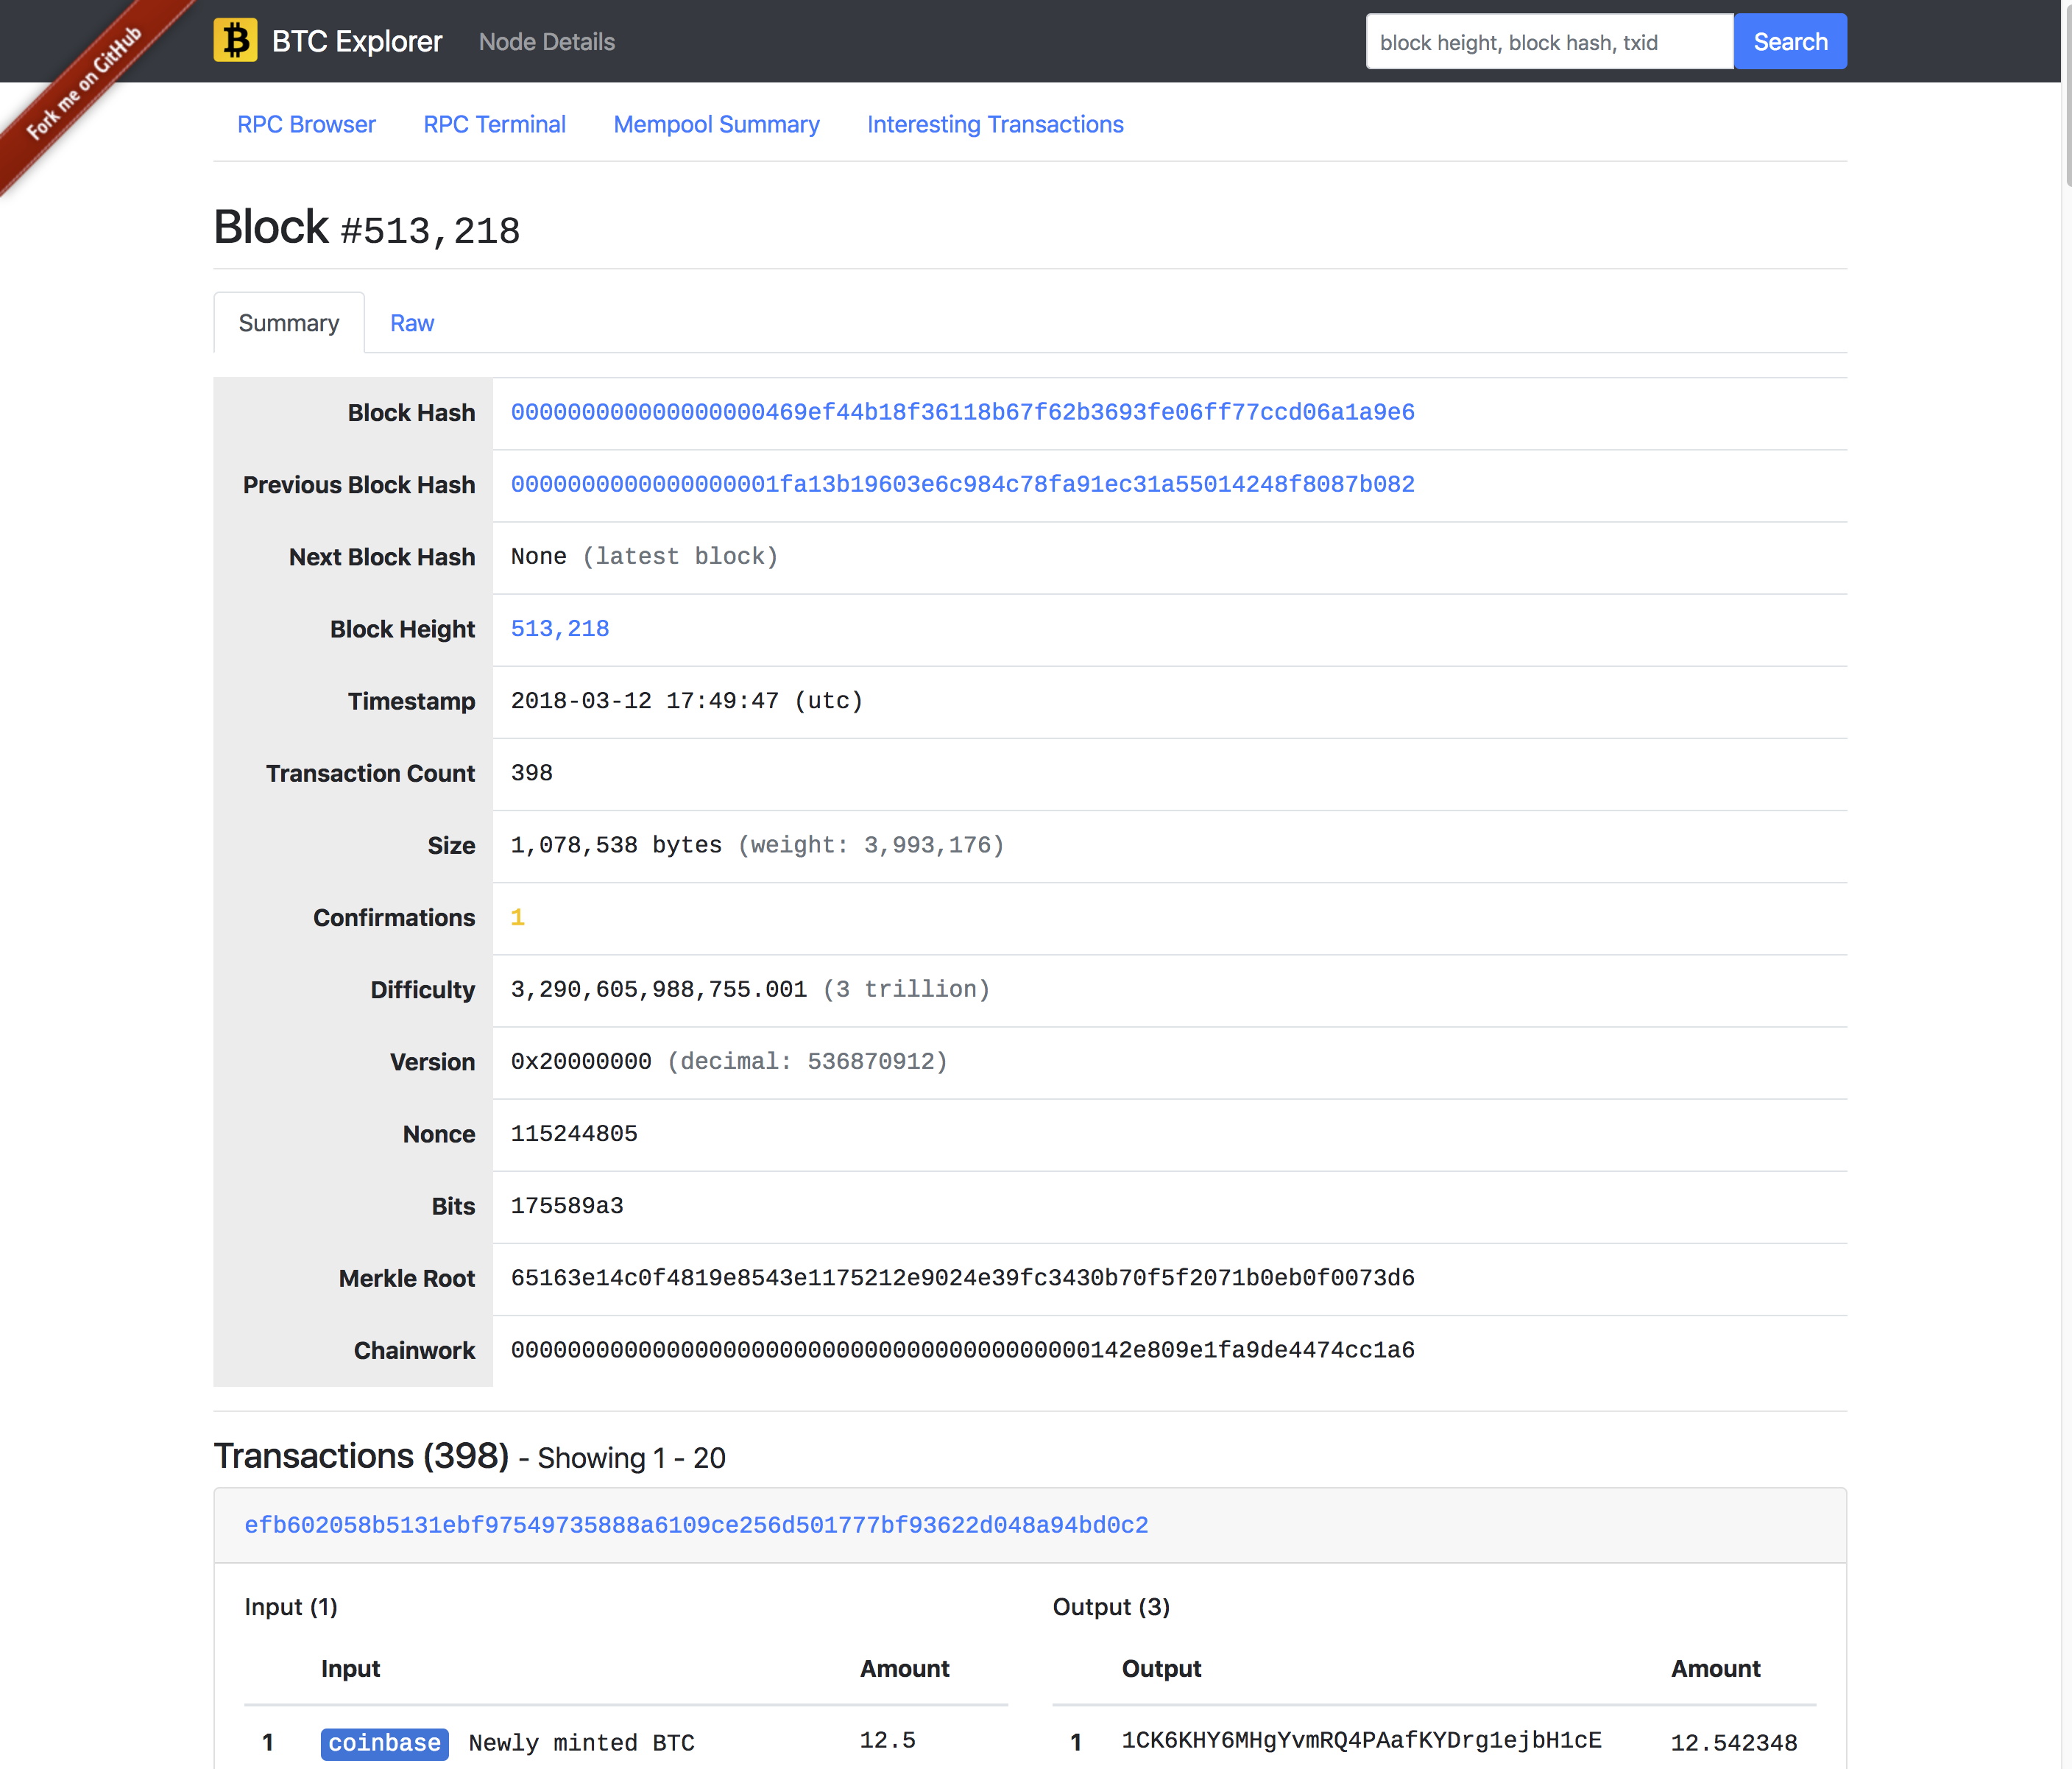Viewport: 2072px width, 1769px height.
Task: Open Interesting Transactions page
Action: coord(994,124)
